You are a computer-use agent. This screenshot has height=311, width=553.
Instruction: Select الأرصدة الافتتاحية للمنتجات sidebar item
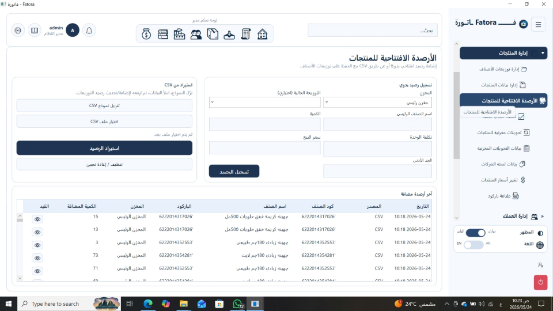click(x=503, y=100)
